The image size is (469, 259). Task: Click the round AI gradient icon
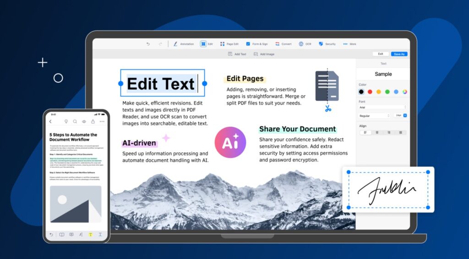coord(230,143)
